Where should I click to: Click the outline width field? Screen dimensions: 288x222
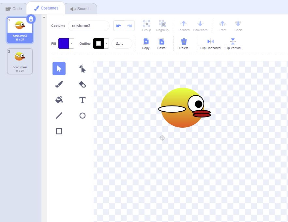122,43
